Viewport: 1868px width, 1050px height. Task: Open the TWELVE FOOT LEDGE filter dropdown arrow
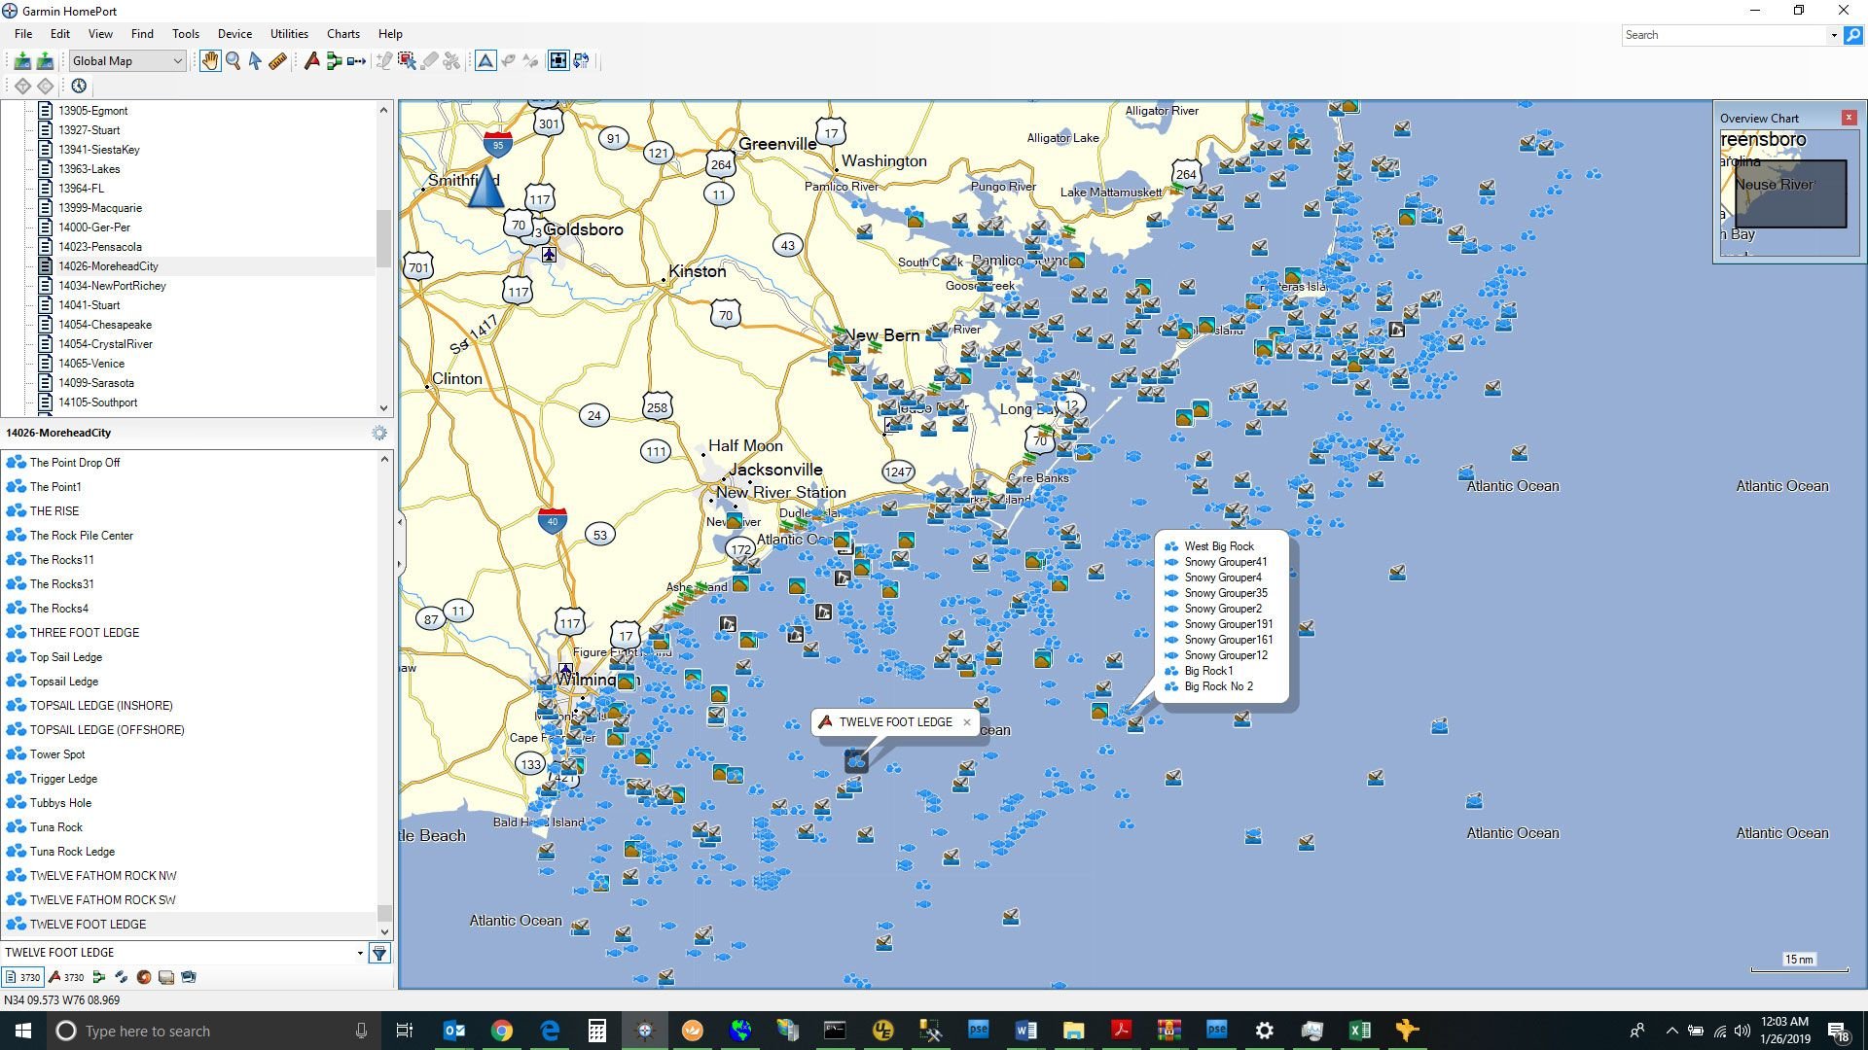coord(360,953)
